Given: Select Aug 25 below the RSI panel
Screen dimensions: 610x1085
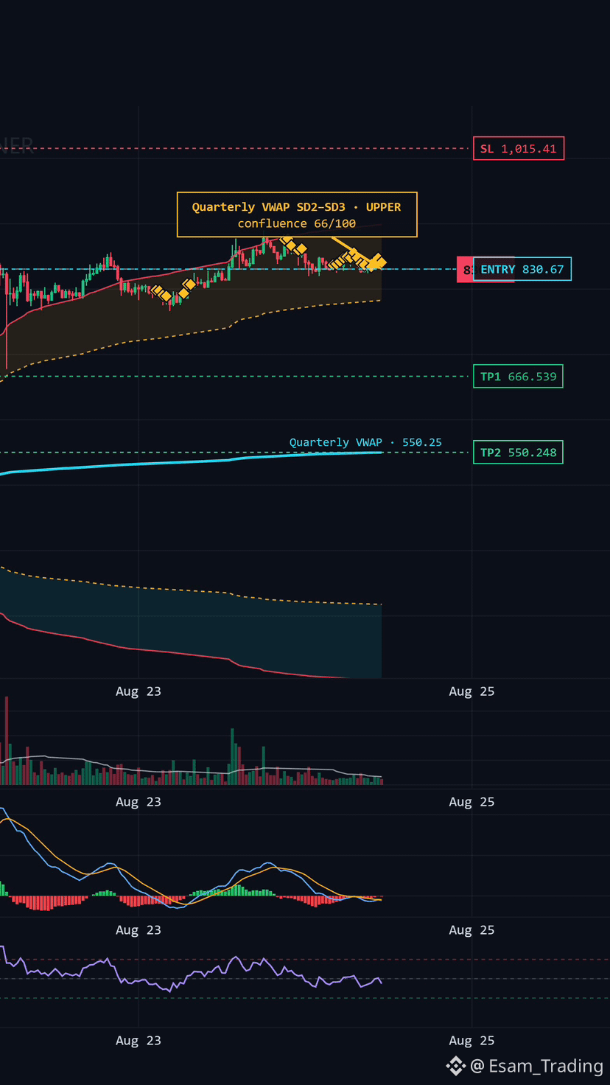Looking at the screenshot, I should point(471,1041).
